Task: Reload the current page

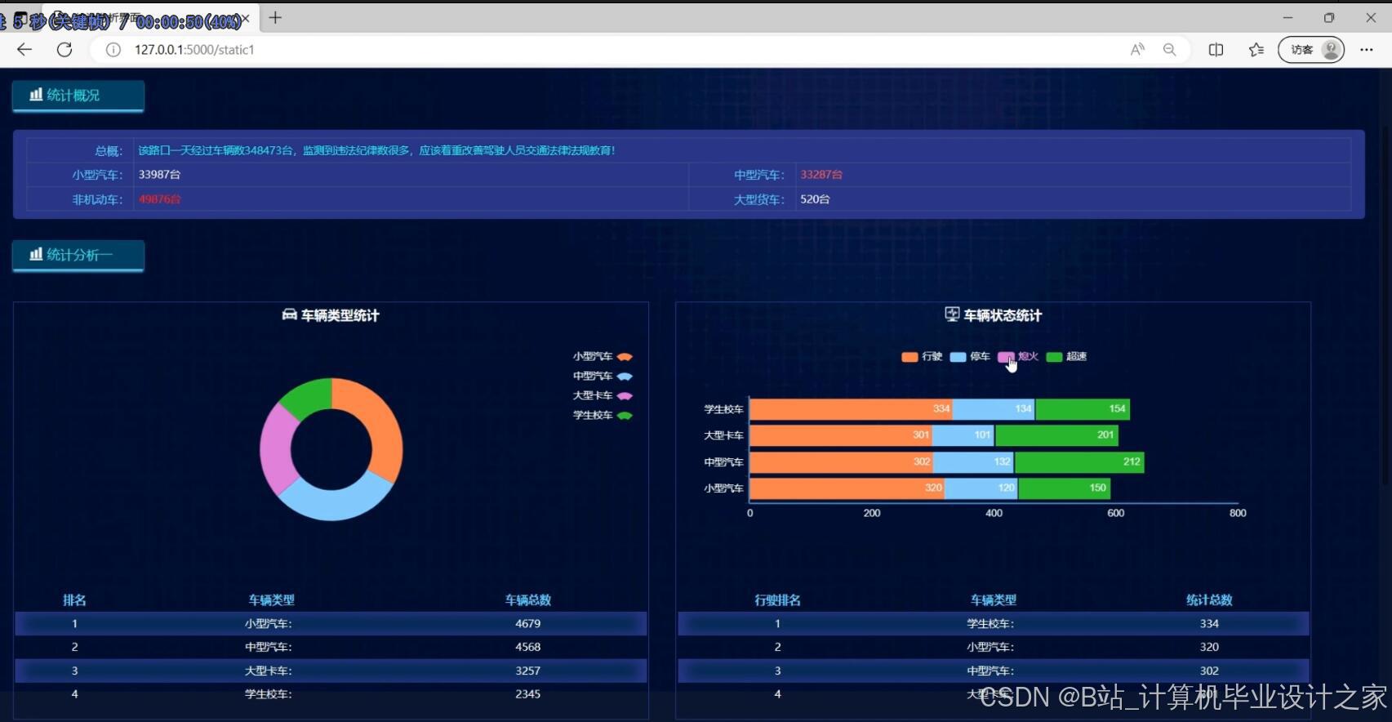Action: click(64, 50)
